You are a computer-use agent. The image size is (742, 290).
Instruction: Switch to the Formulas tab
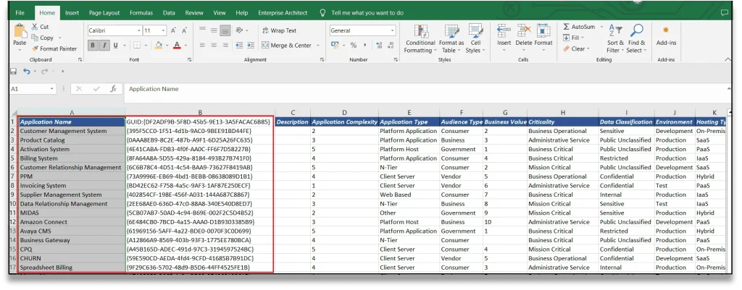point(141,13)
